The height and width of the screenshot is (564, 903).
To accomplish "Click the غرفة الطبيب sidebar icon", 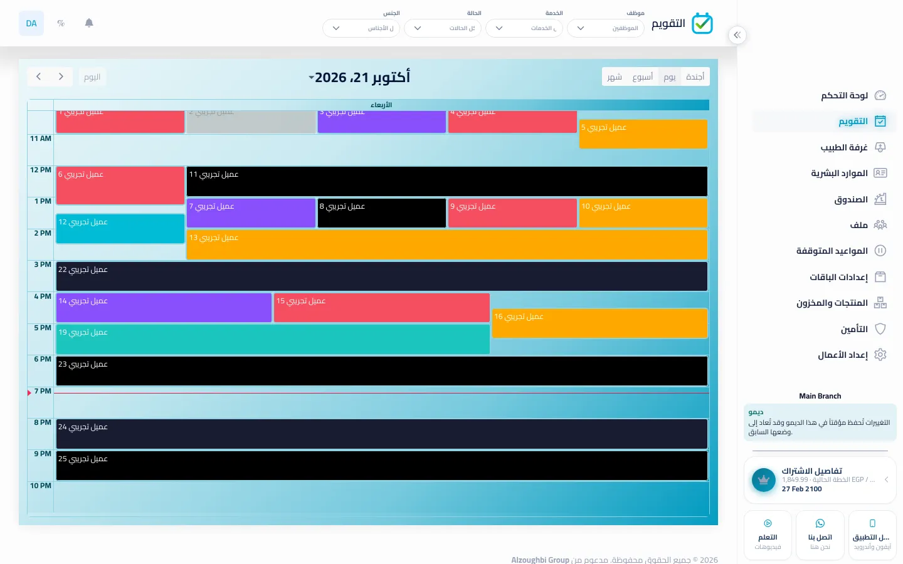I will tap(880, 147).
